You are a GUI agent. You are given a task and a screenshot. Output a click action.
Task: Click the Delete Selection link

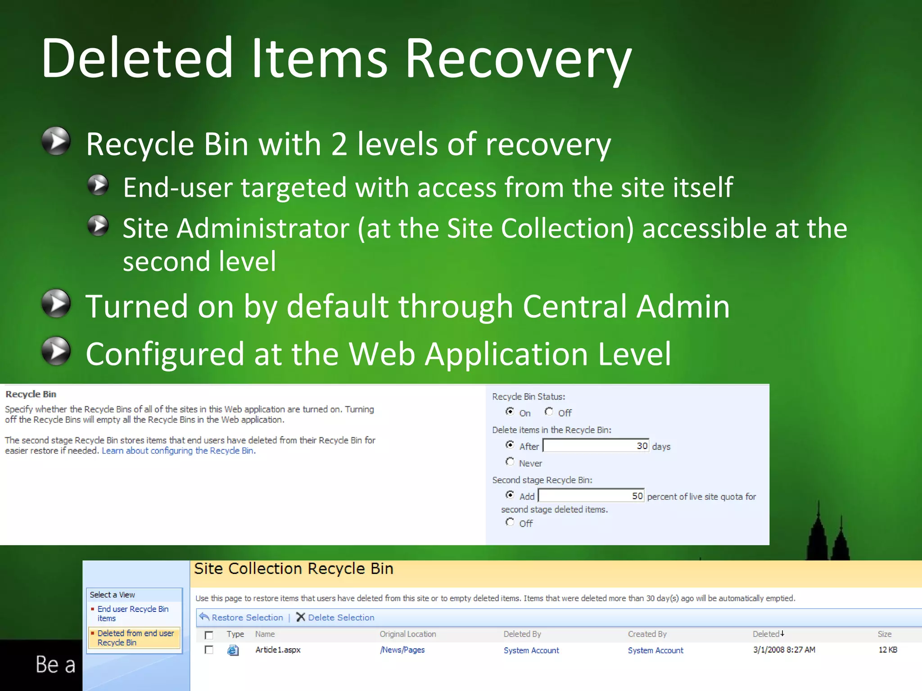[341, 618]
